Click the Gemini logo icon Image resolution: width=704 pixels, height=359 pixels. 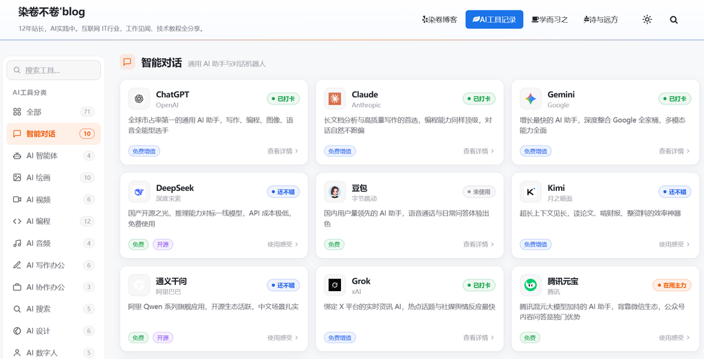(x=531, y=99)
